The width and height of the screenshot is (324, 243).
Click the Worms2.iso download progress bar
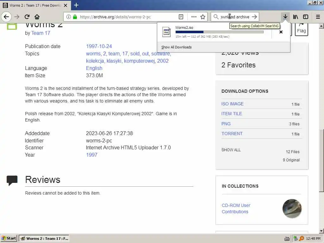220,32
